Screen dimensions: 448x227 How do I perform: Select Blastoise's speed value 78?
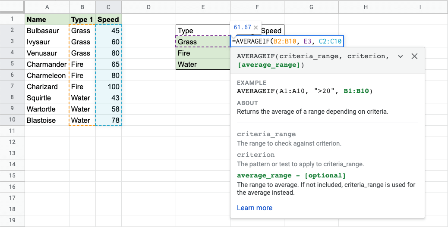click(x=108, y=120)
